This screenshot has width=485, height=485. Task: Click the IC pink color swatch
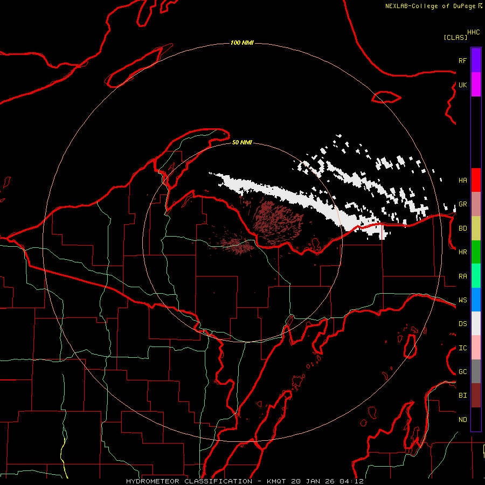476,348
